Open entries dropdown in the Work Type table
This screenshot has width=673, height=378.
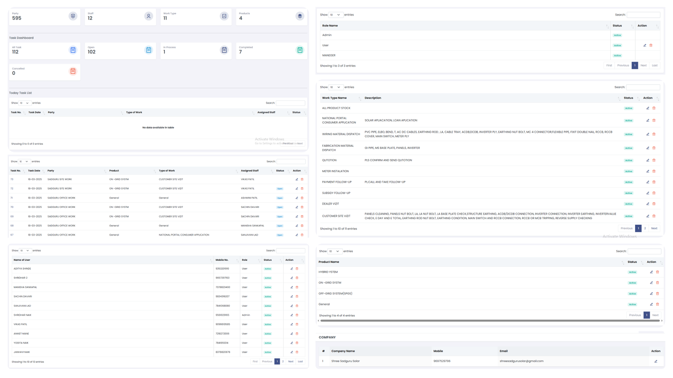point(336,87)
